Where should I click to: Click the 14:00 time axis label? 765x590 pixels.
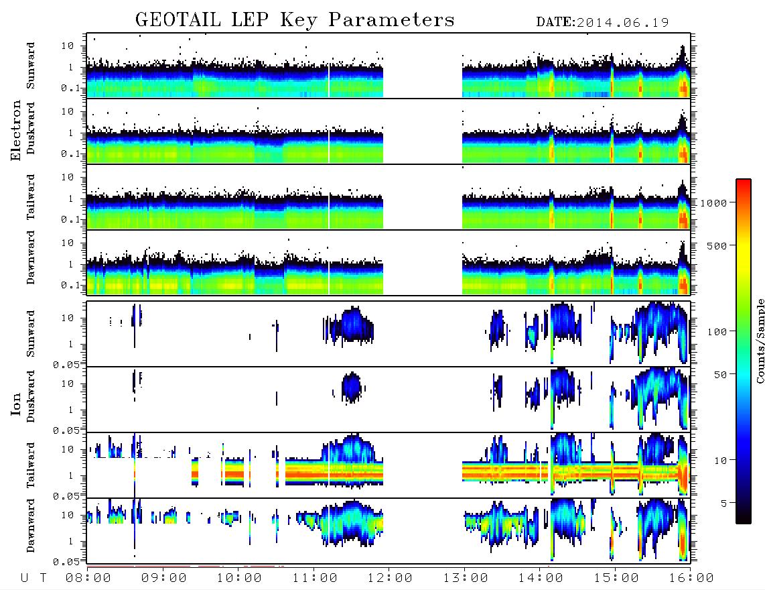click(541, 579)
